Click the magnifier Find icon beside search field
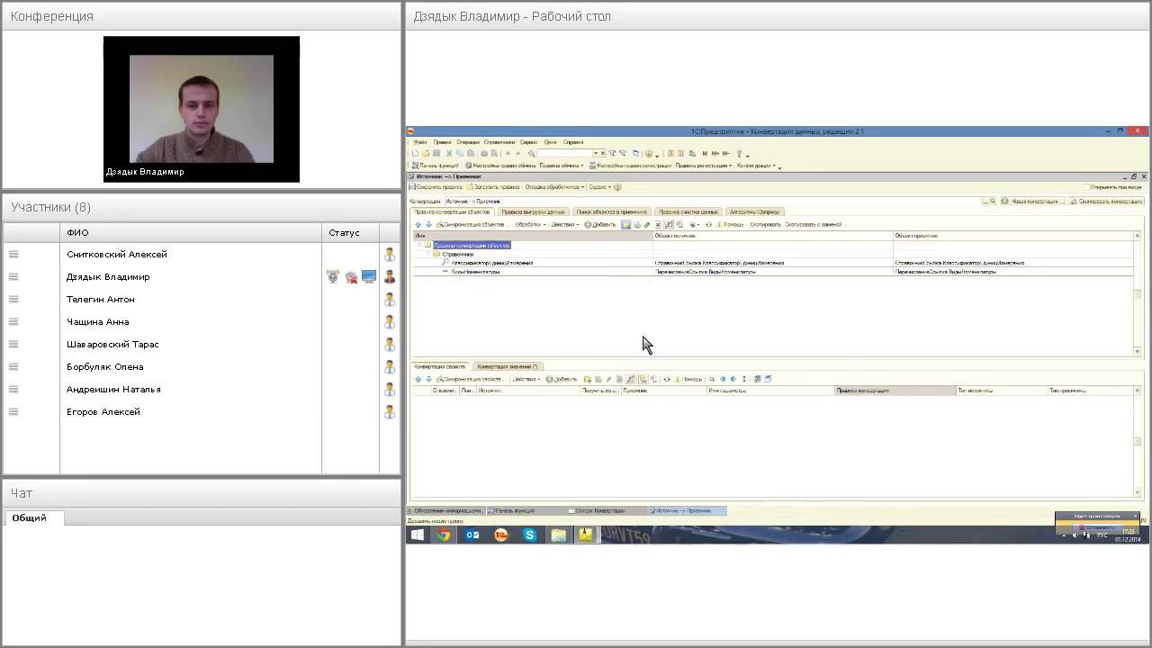 [531, 153]
